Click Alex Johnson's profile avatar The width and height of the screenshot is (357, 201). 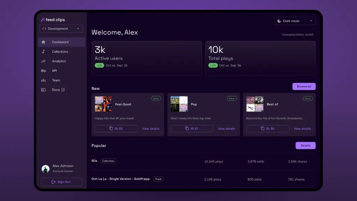(x=45, y=169)
